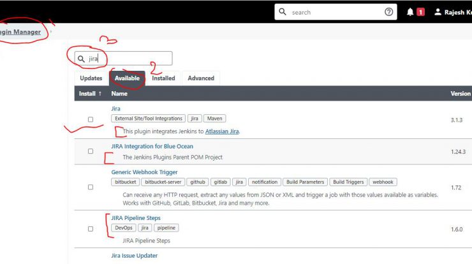
Task: Sort by Install column arrow
Action: [100, 94]
